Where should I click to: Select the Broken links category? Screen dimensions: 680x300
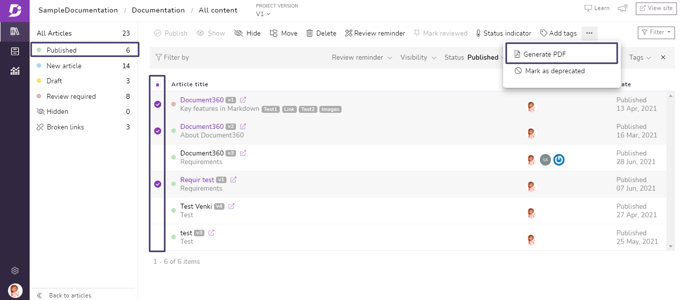tap(83, 127)
